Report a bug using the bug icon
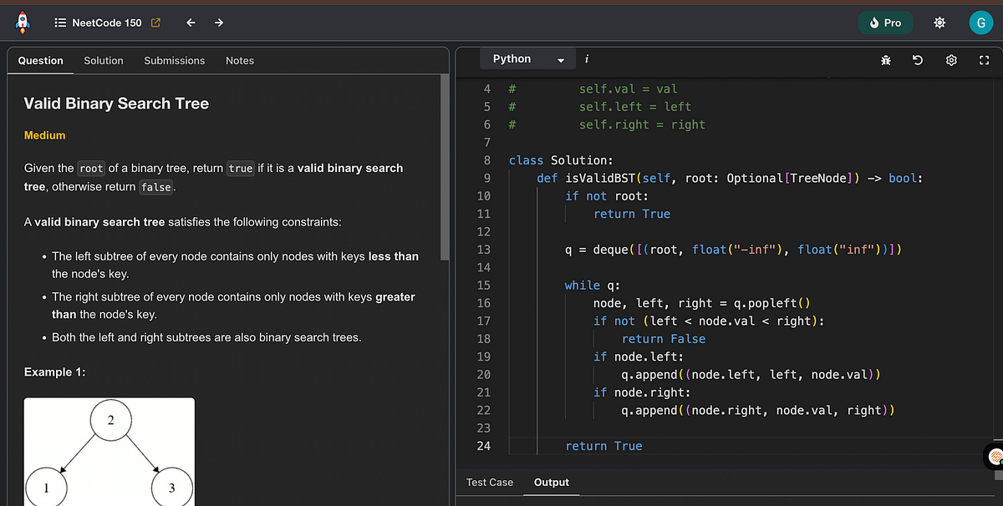Image resolution: width=1003 pixels, height=506 pixels. pyautogui.click(x=885, y=60)
